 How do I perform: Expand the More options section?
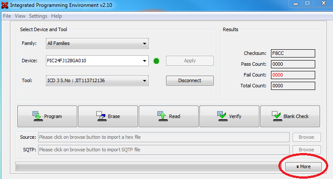[303, 166]
